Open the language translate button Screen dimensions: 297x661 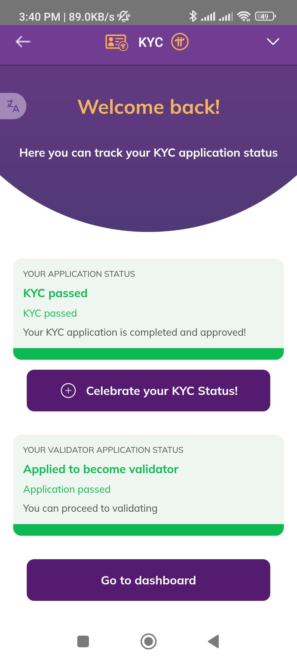tap(13, 106)
